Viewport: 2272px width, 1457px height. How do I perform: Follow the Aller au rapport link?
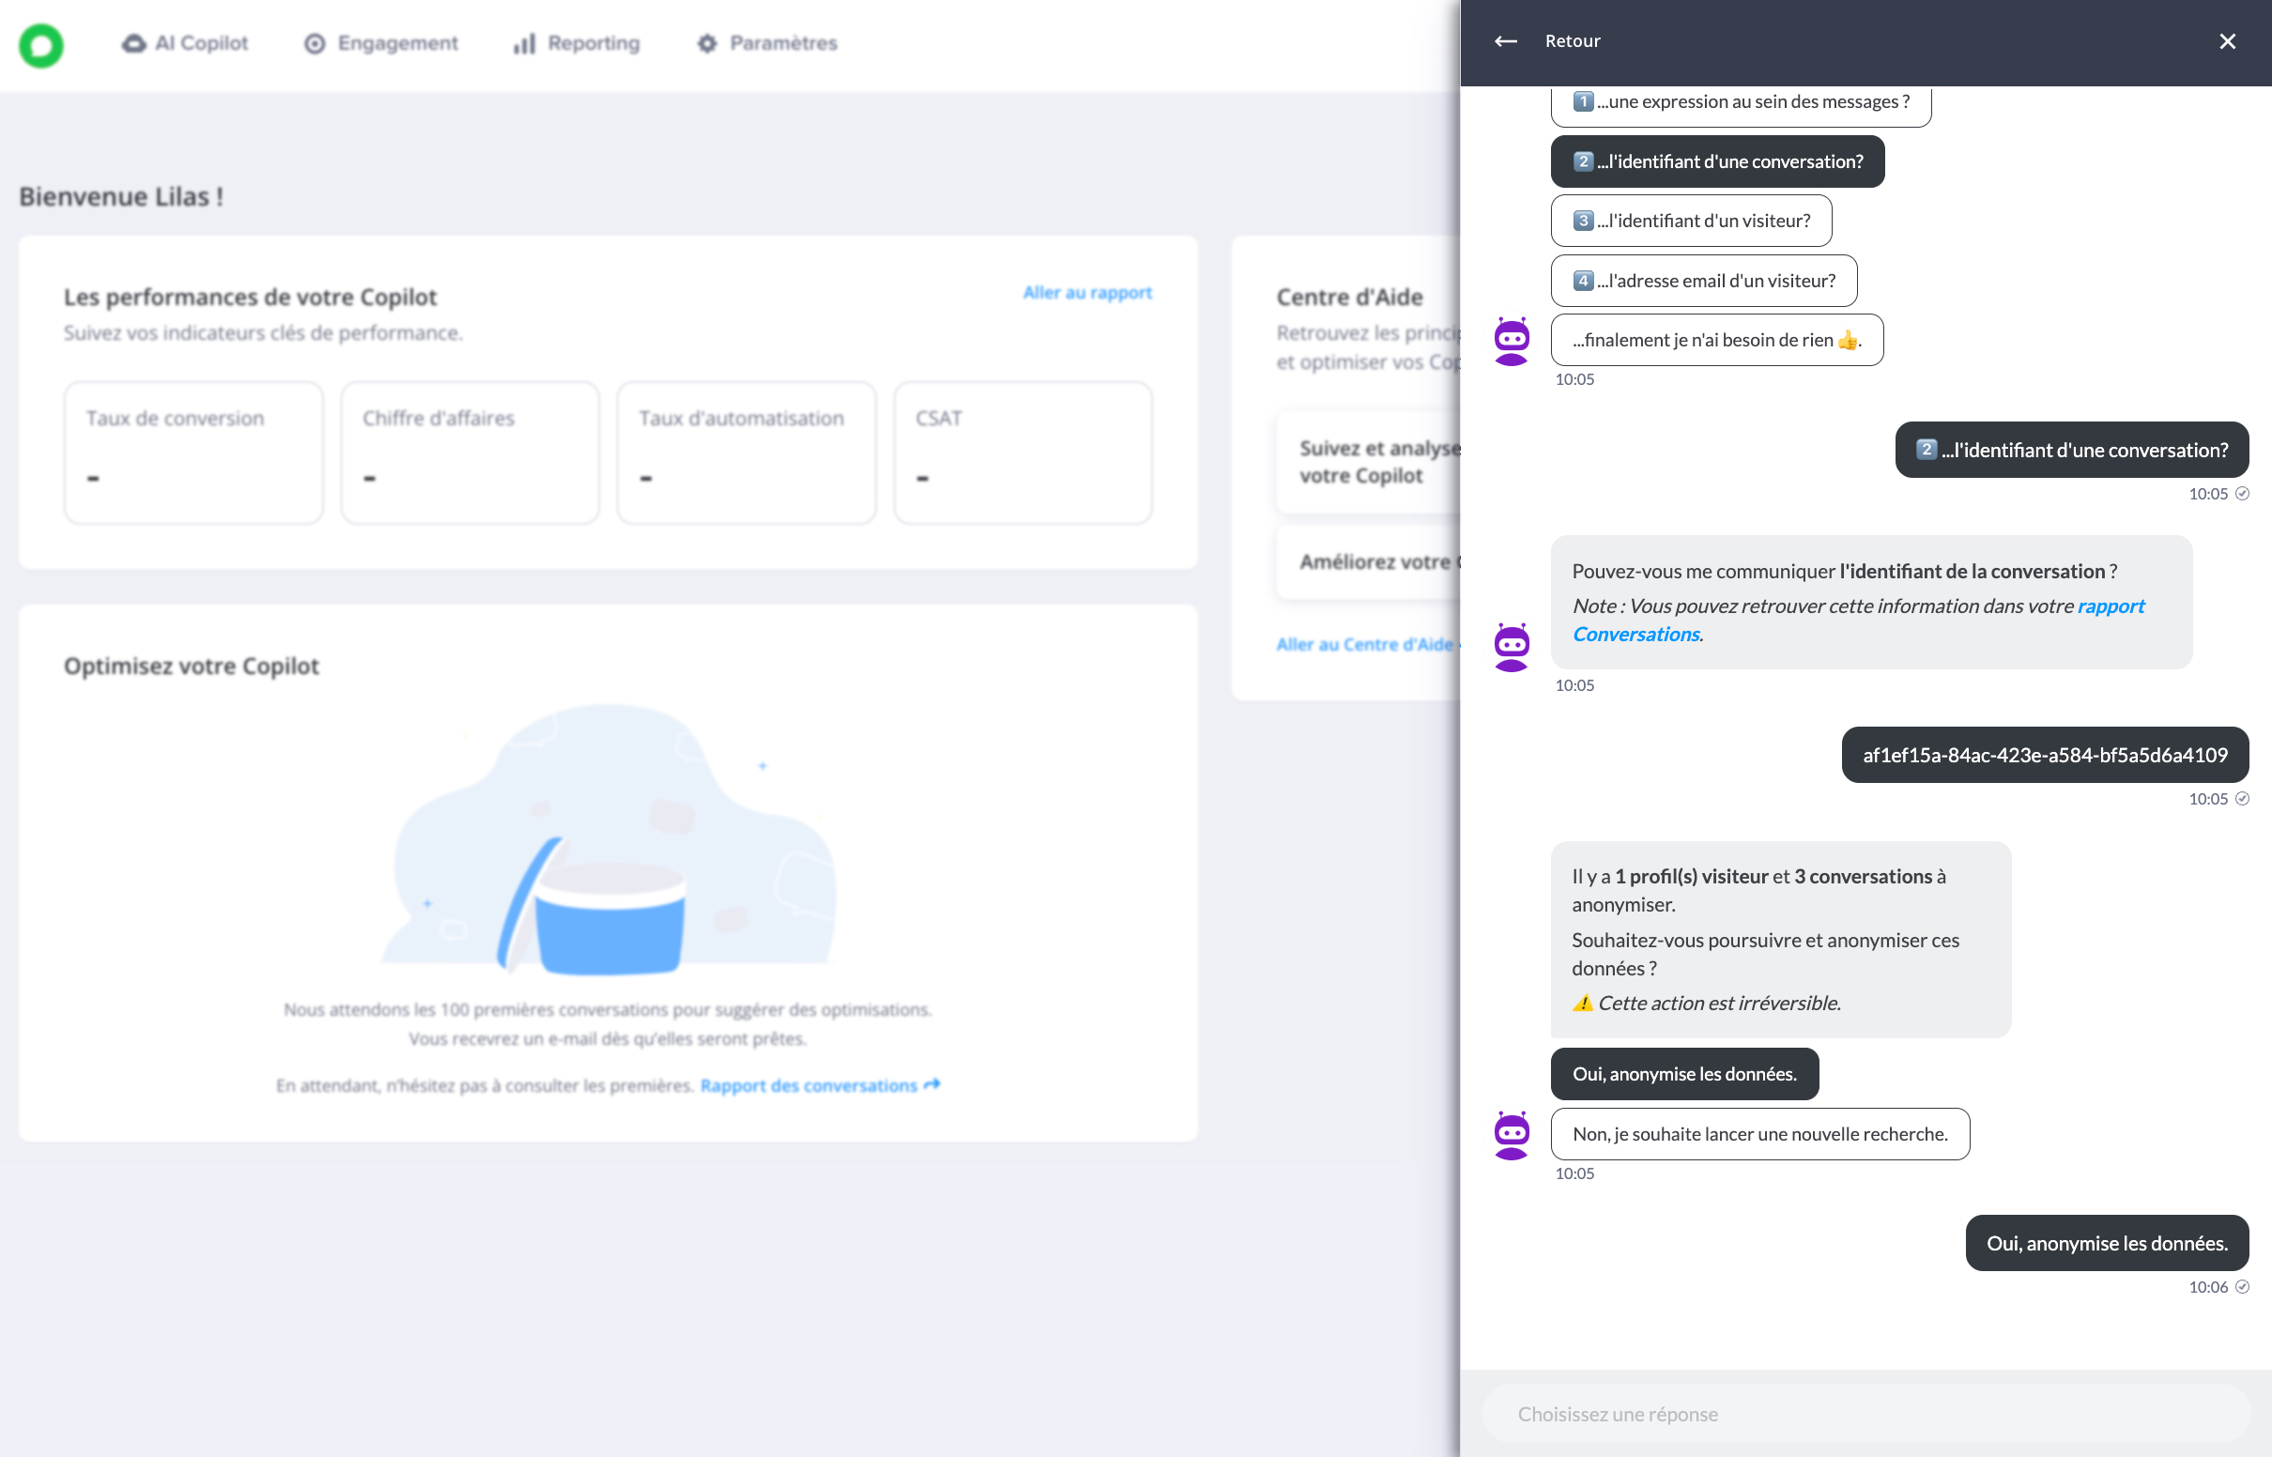(x=1087, y=293)
